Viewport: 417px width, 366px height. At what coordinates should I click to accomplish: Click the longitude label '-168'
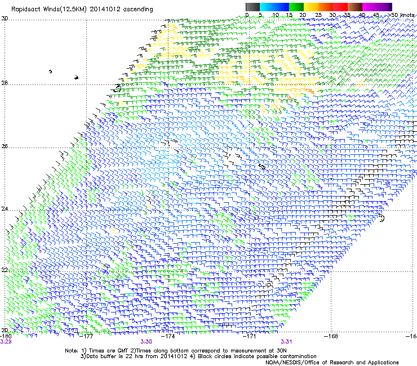tap(331, 336)
